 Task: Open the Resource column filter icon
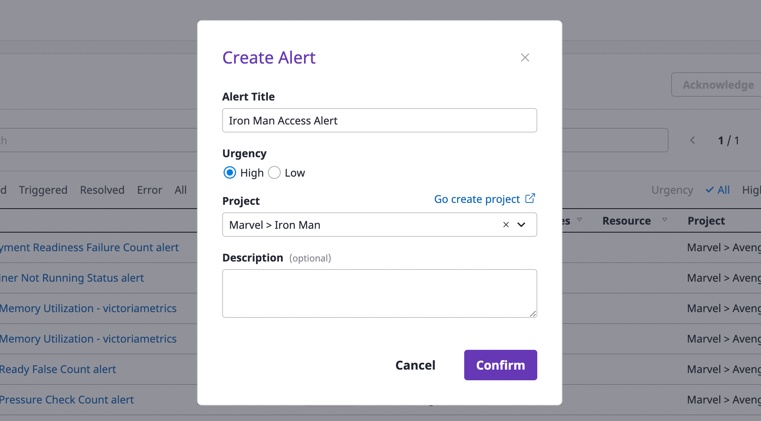point(665,220)
